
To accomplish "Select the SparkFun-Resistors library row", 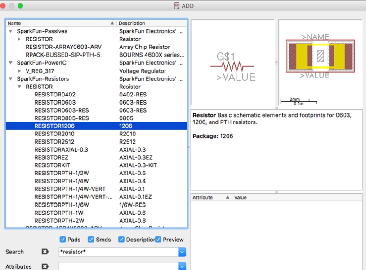I will pyautogui.click(x=96, y=79).
